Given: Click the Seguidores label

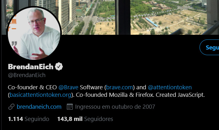Looking at the screenshot, I should 99,119.
